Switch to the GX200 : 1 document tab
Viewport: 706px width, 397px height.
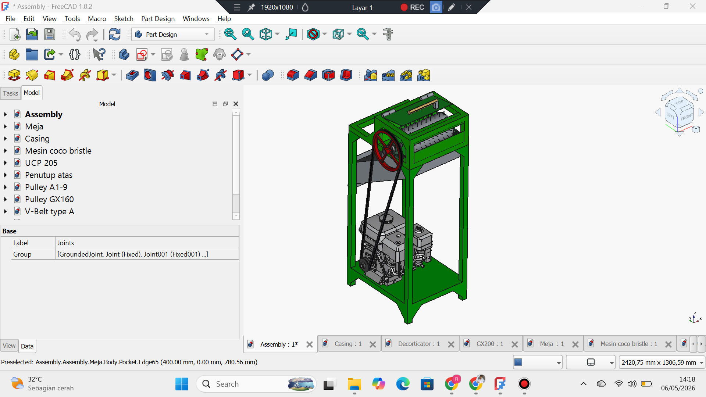tap(490, 344)
